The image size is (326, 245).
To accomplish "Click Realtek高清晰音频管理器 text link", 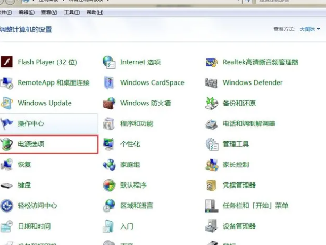I will [260, 62].
